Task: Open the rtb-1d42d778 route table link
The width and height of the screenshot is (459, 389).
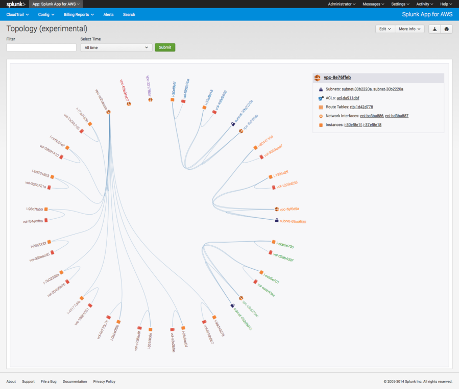Action: tap(361, 107)
